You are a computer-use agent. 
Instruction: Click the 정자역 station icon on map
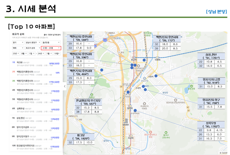click(130, 106)
